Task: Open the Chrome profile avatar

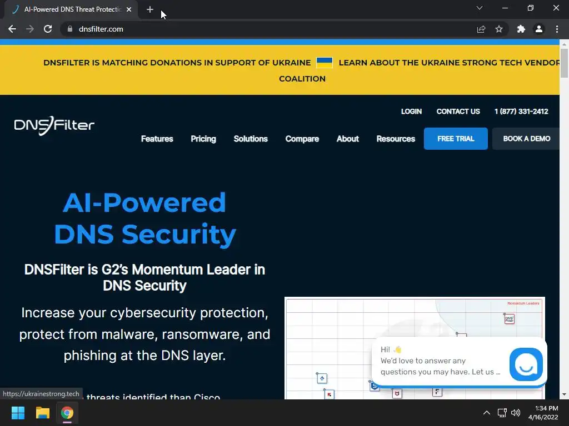Action: pos(539,29)
